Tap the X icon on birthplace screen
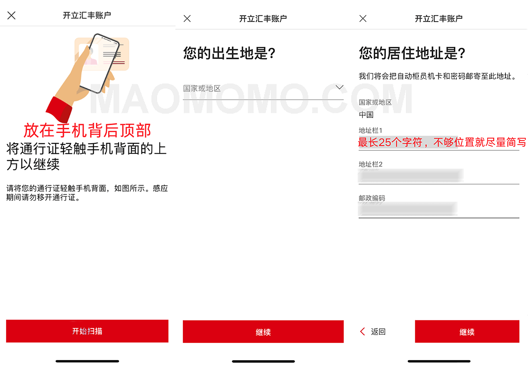528x366 pixels. [x=187, y=19]
